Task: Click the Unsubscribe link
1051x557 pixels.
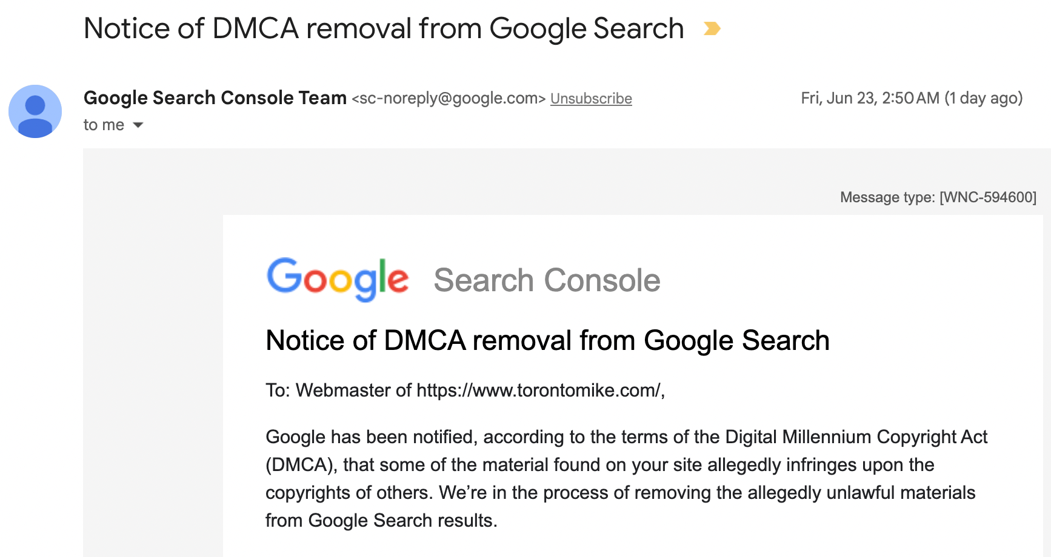Action: pos(591,99)
